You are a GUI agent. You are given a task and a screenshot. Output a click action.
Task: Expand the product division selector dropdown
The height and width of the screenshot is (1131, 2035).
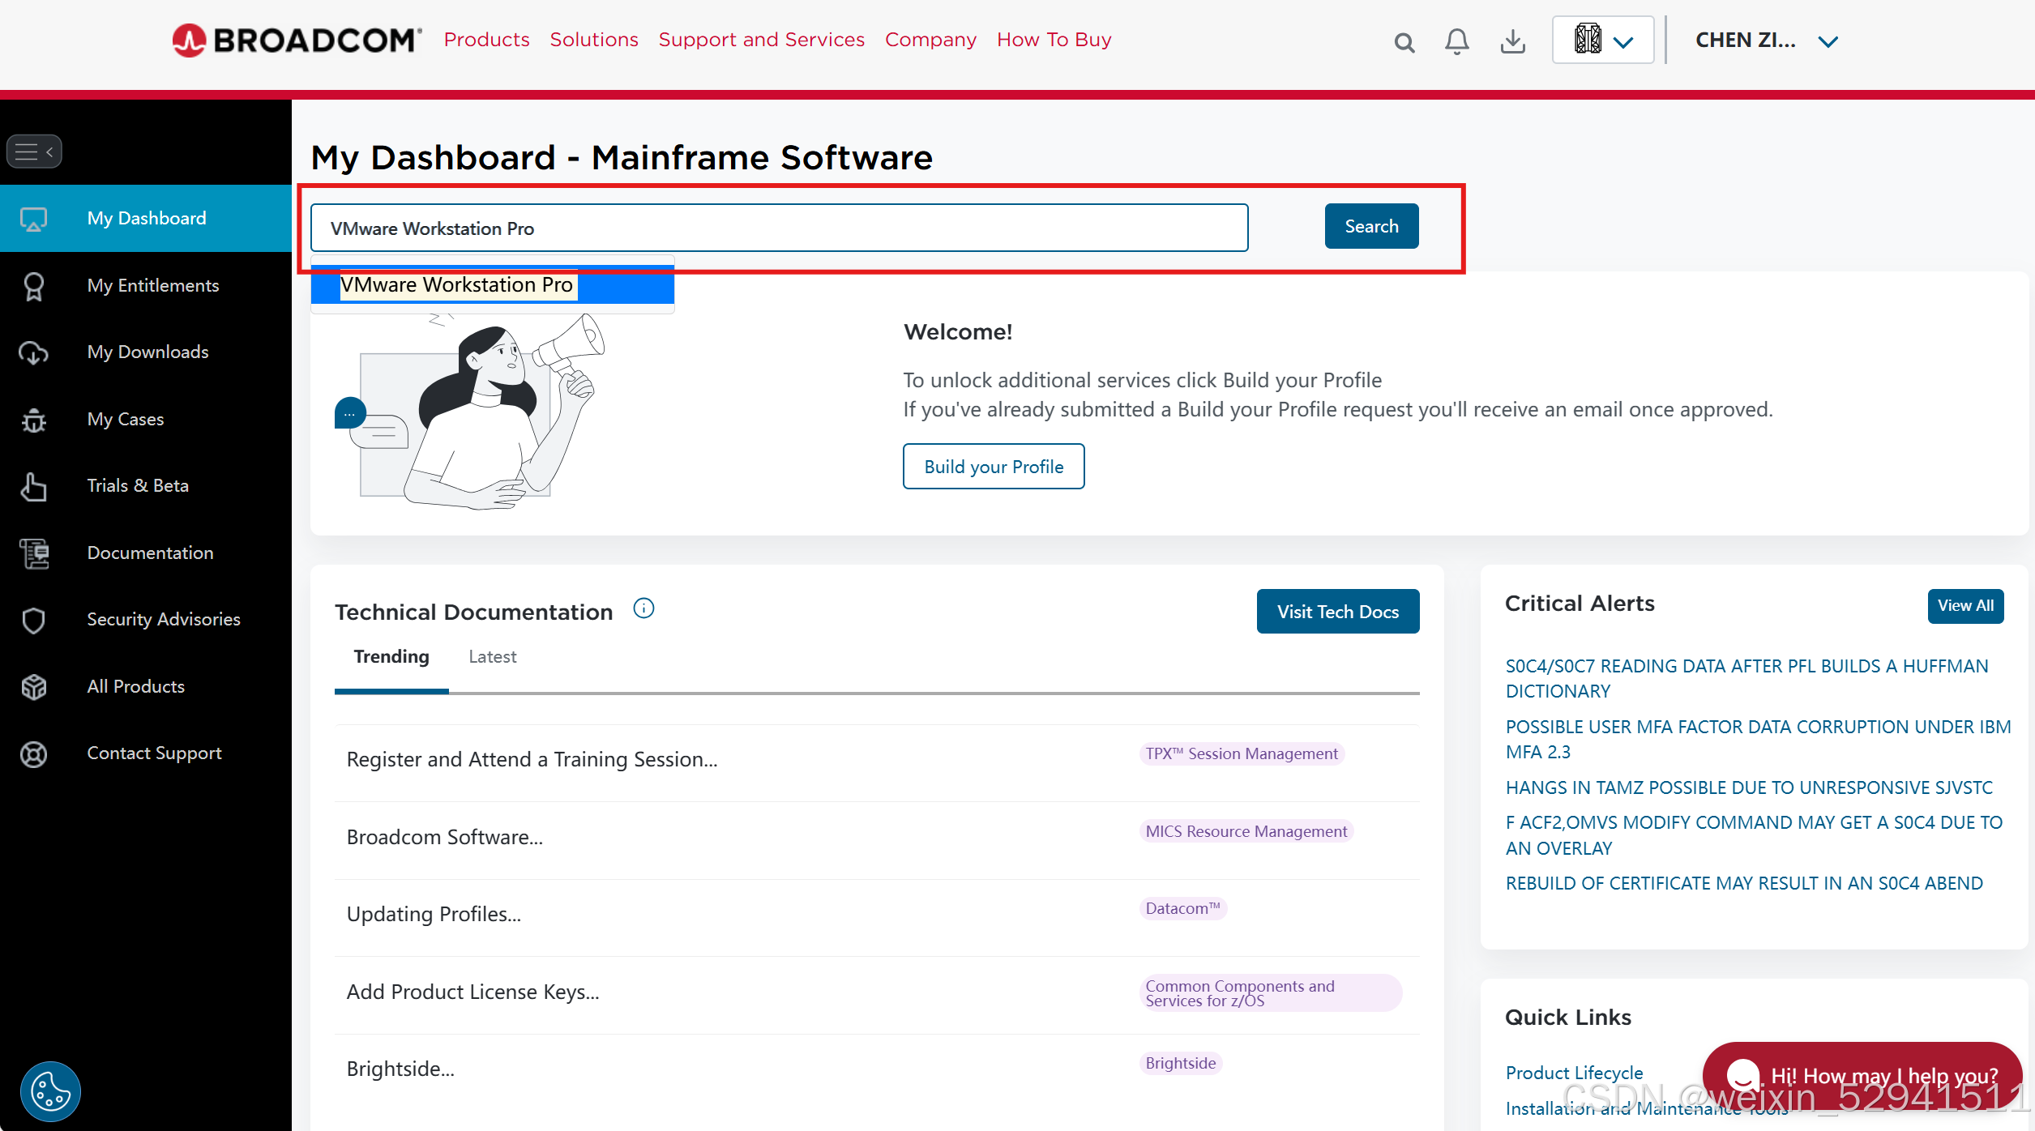coord(1602,40)
